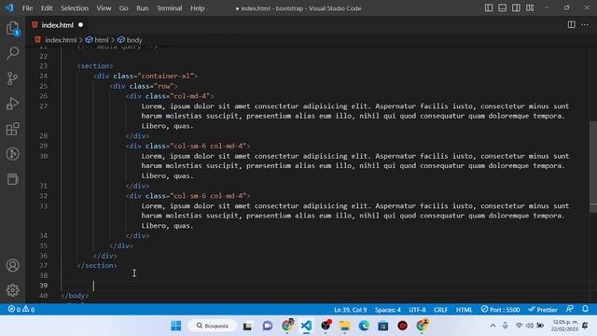Image resolution: width=597 pixels, height=336 pixels.
Task: Open the Windows Start menu
Action: [x=176, y=326]
